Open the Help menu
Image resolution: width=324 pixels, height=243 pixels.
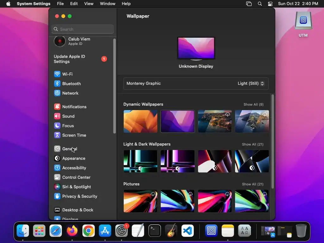click(x=126, y=4)
